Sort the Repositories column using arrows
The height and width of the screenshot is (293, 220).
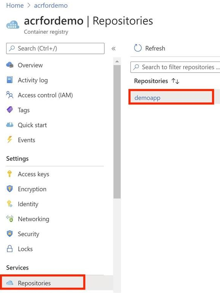click(x=176, y=81)
